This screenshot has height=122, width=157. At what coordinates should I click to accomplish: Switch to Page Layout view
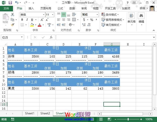101,119
